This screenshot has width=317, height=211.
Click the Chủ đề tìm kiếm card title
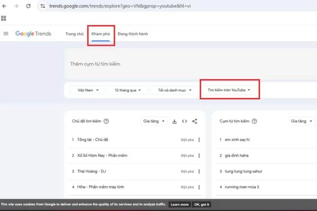[87, 121]
